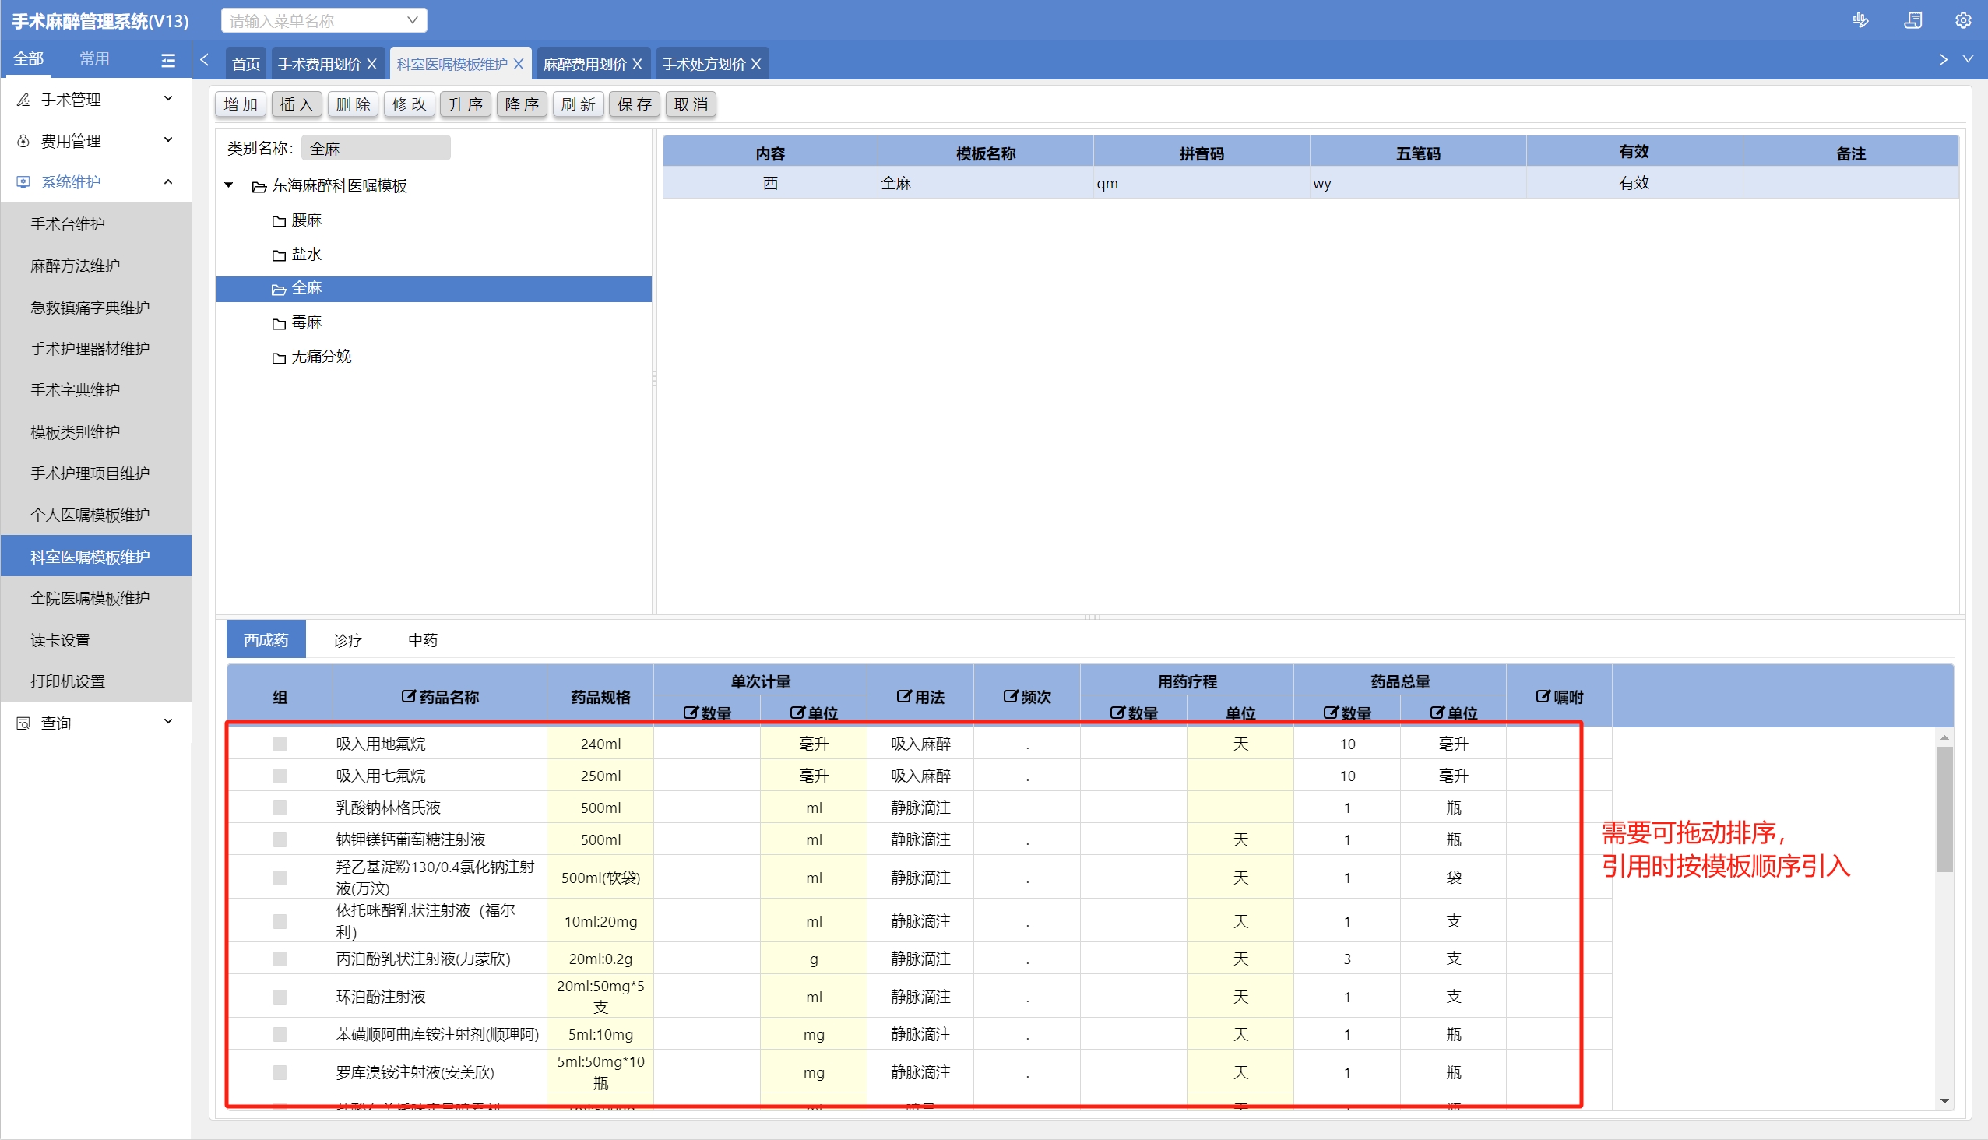
Task: Open the menu name search dropdown
Action: [x=412, y=20]
